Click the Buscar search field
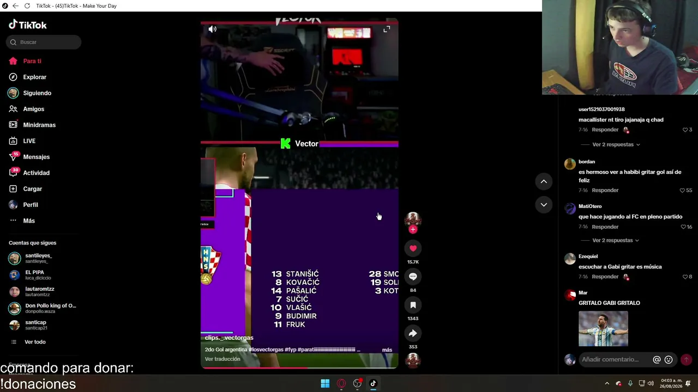This screenshot has width=698, height=392. click(44, 42)
